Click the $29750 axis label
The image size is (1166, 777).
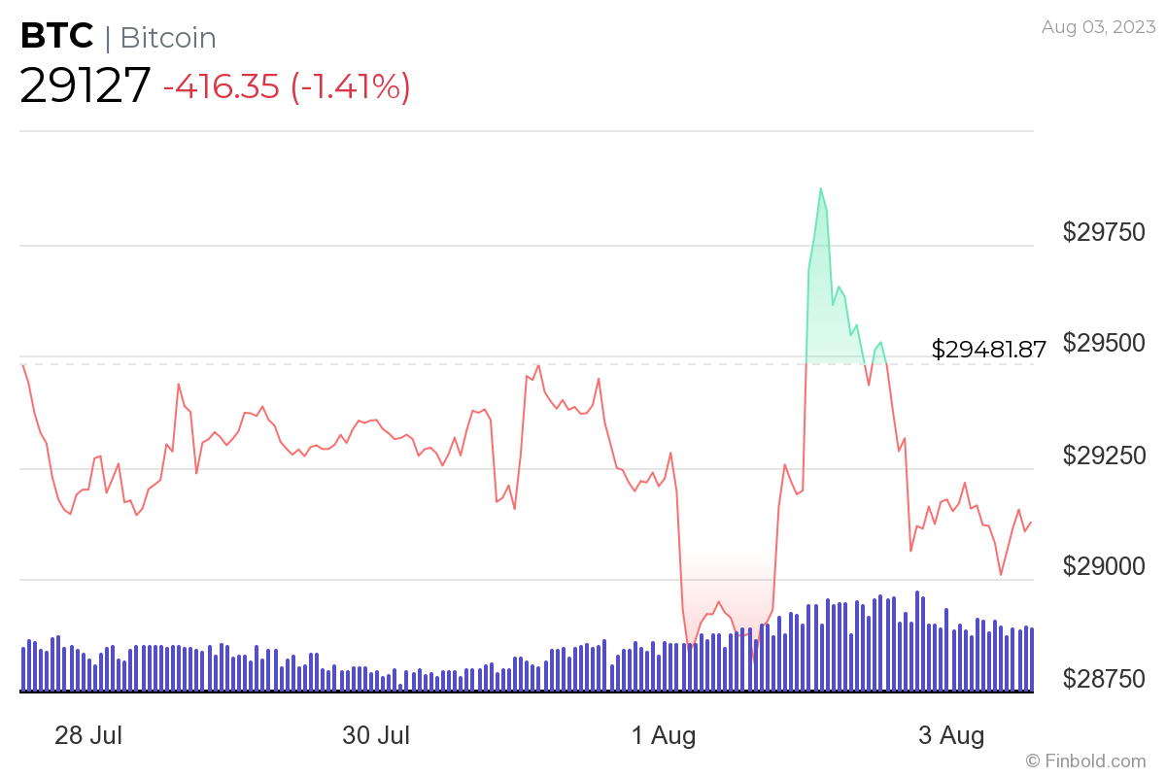(1104, 232)
